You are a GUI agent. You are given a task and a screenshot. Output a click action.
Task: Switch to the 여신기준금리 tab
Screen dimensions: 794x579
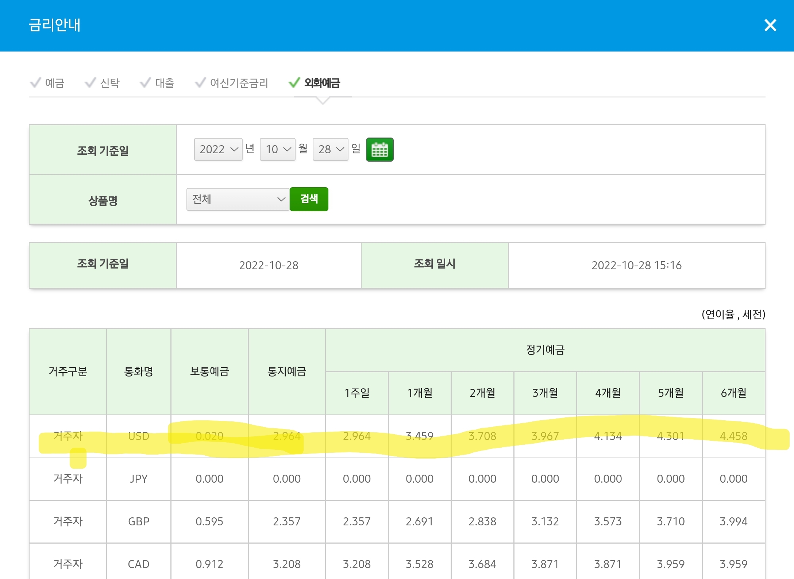239,83
